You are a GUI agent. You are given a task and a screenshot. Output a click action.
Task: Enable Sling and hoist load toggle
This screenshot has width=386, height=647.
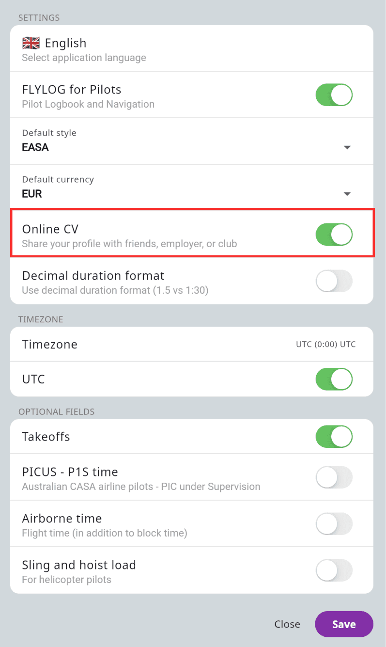coord(334,570)
